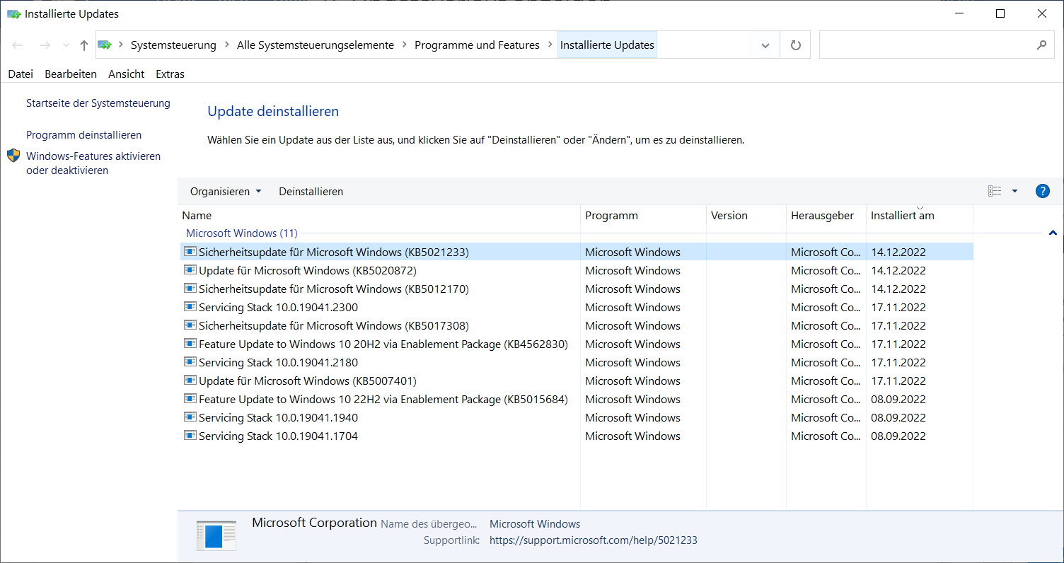Click the Back navigation arrow
Image resolution: width=1064 pixels, height=563 pixels.
tap(18, 45)
